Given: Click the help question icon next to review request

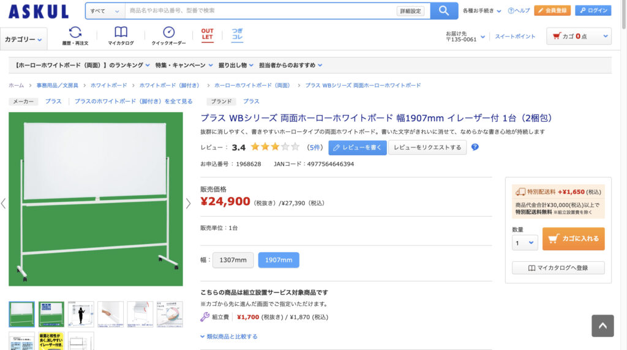Looking at the screenshot, I should (475, 147).
